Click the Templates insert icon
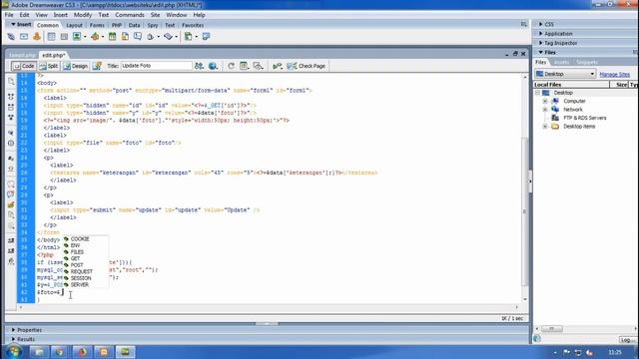639x359 pixels. 188,37
